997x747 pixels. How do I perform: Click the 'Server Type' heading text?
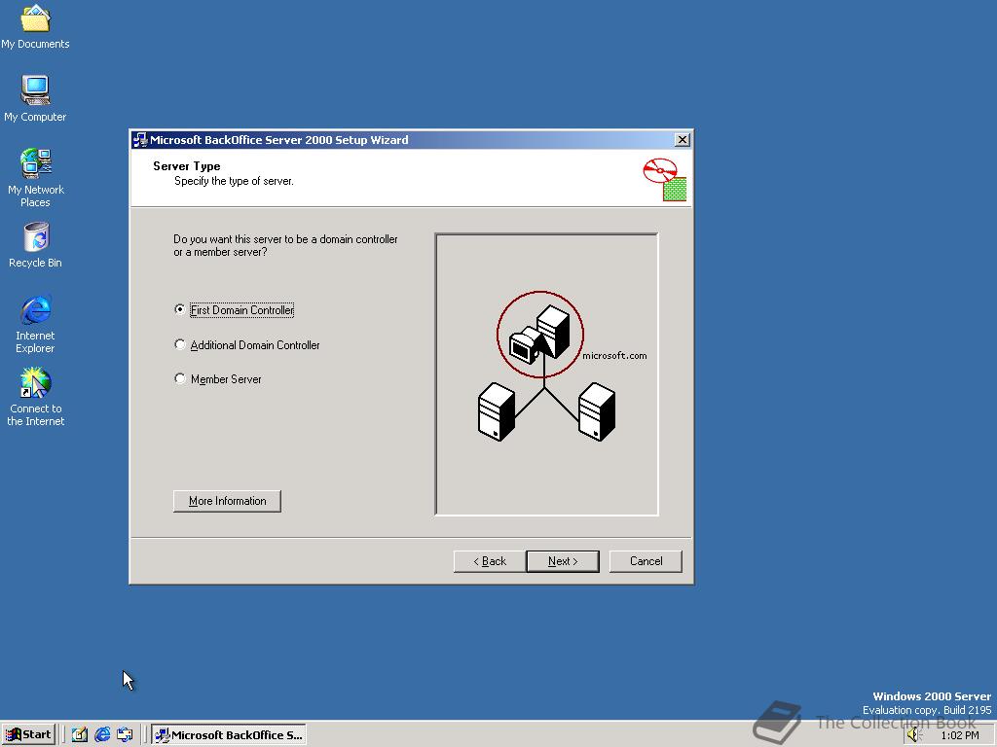click(x=186, y=166)
